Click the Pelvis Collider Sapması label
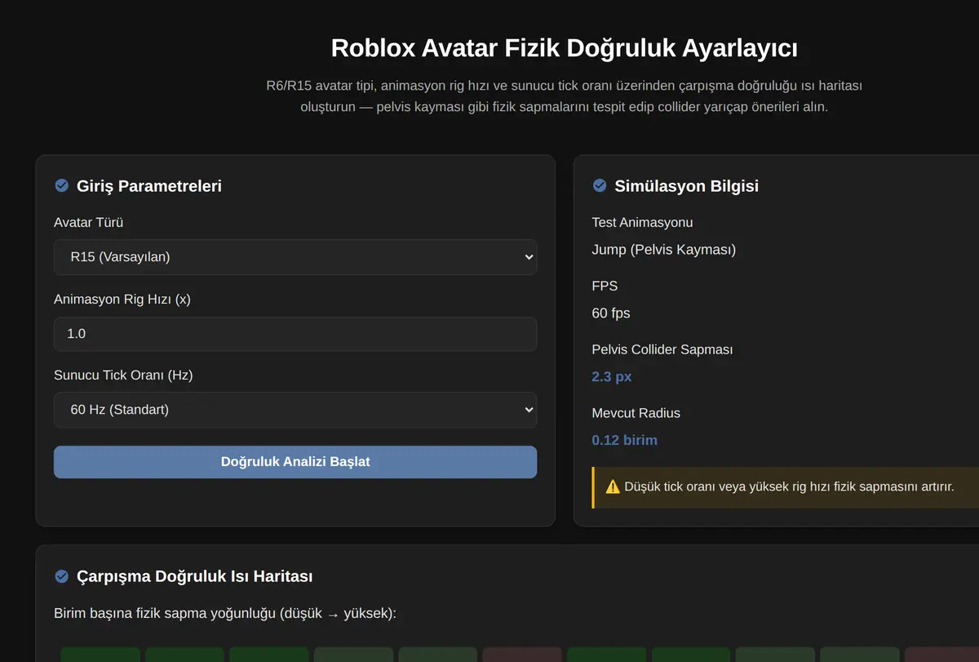The image size is (979, 662). tap(662, 349)
